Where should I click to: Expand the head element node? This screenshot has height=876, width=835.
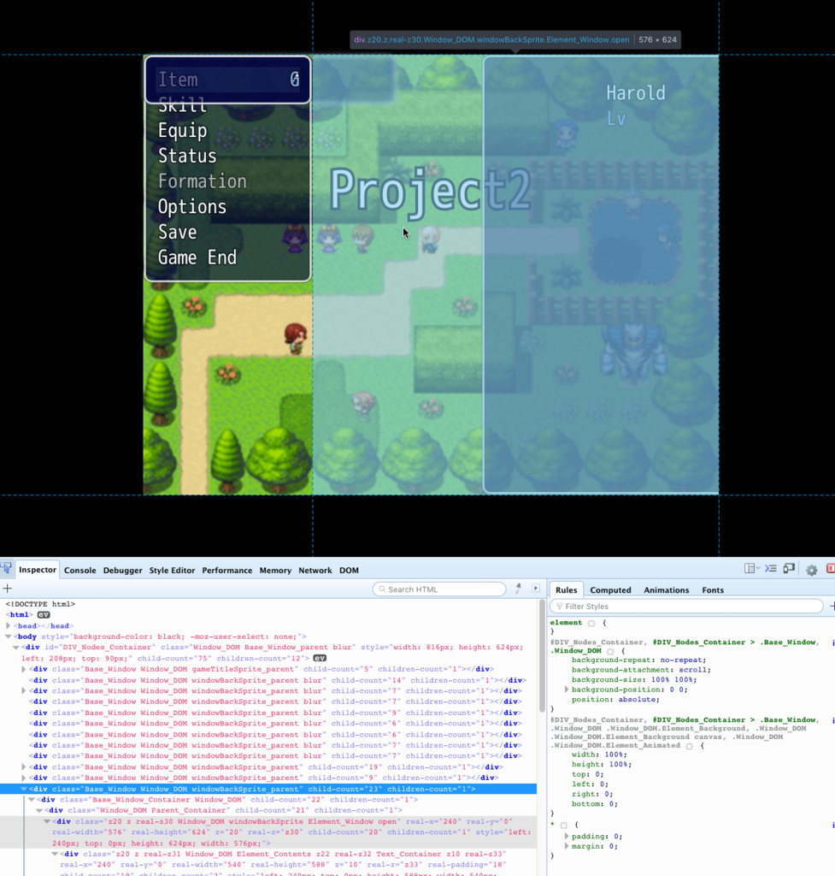coord(9,626)
